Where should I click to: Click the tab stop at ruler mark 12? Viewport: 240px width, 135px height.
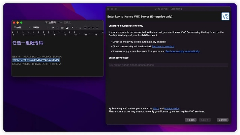[74, 32]
